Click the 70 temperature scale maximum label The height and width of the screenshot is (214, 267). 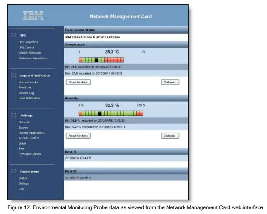pos(144,52)
